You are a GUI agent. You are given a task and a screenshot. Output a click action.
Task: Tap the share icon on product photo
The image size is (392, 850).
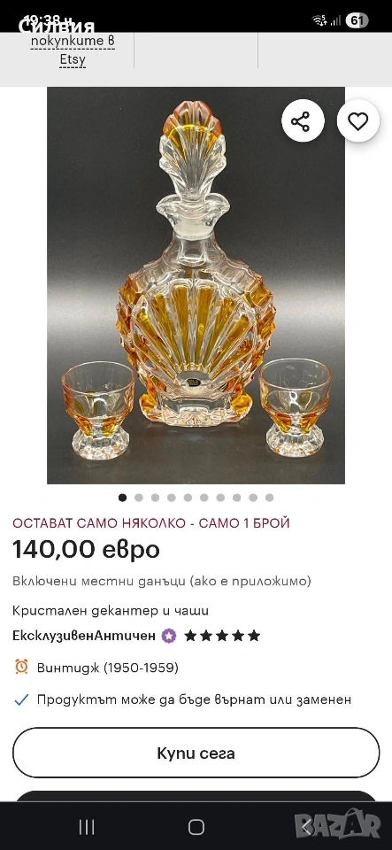point(303,121)
